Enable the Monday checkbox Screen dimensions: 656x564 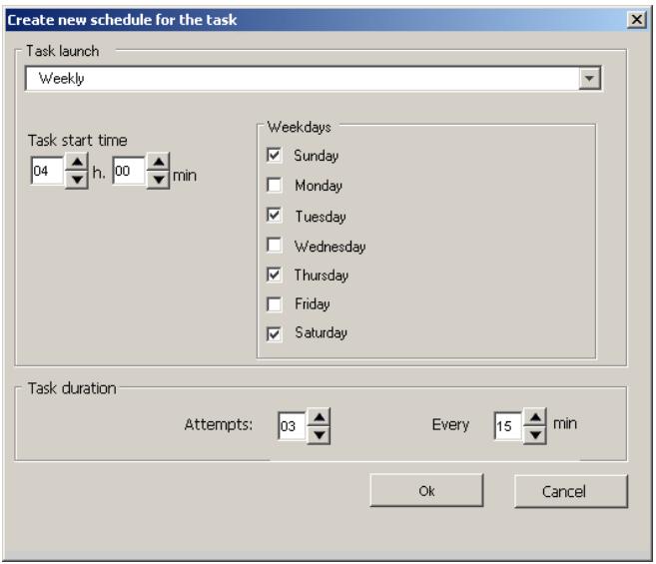[274, 185]
